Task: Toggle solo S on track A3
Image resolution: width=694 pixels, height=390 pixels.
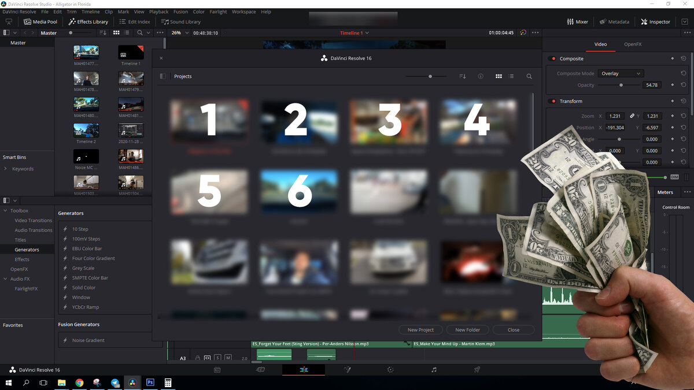Action: coord(218,358)
